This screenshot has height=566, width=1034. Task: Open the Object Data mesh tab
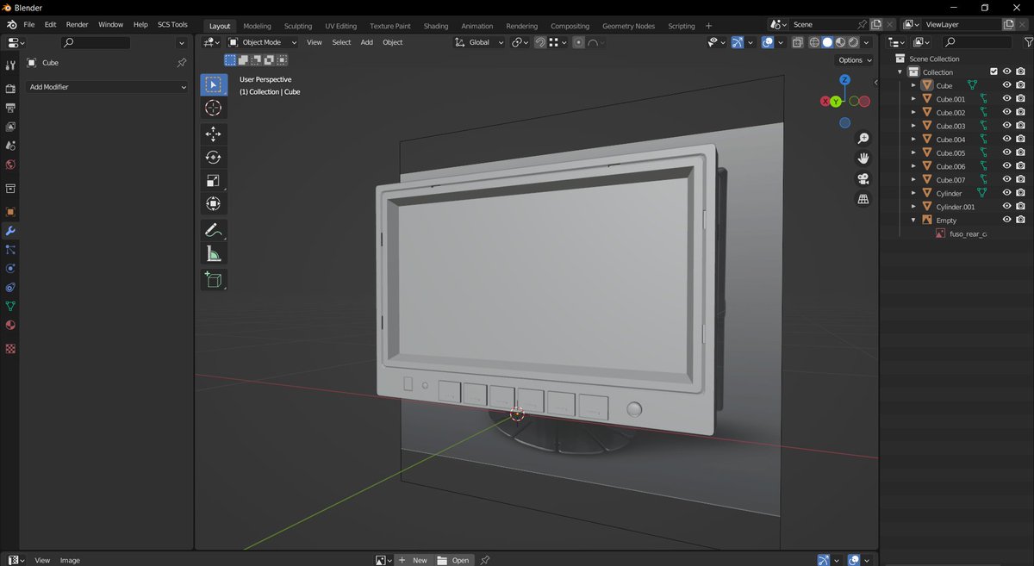pyautogui.click(x=10, y=307)
